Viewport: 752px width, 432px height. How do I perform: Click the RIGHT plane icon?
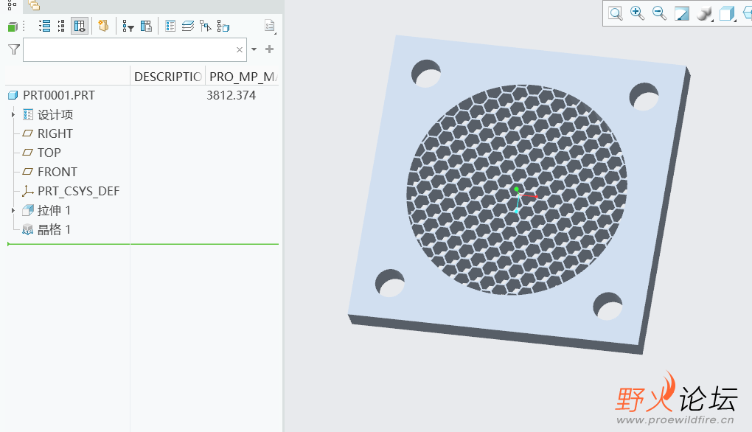click(x=28, y=133)
